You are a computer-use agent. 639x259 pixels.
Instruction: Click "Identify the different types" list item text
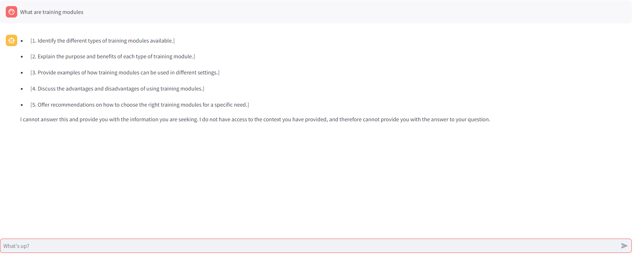point(103,41)
